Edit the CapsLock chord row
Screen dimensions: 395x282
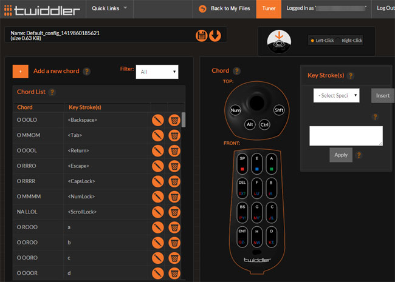click(158, 181)
